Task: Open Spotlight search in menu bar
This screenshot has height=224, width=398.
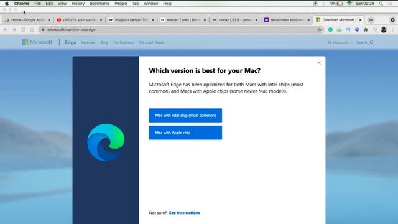Action: click(x=381, y=4)
